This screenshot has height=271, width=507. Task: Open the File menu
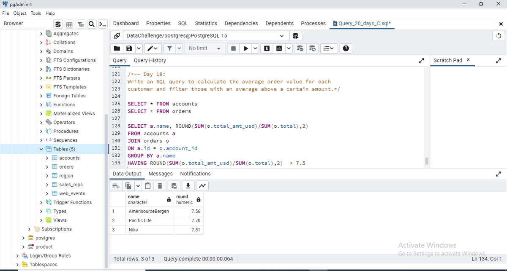6,13
